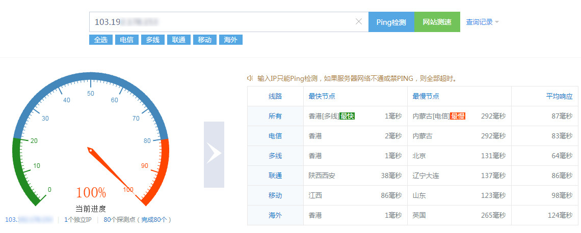Click the right arrow panel expander
This screenshot has width=581, height=233.
214,155
